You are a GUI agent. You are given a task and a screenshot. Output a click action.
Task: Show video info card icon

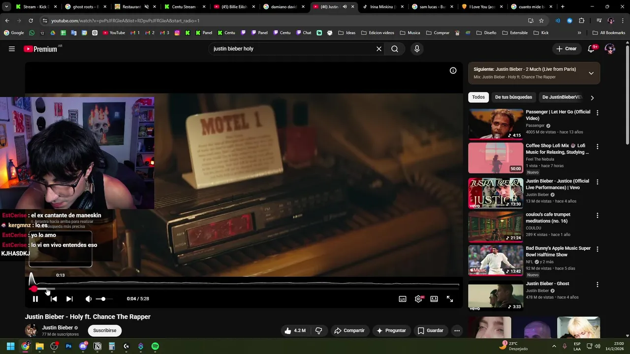(x=453, y=70)
